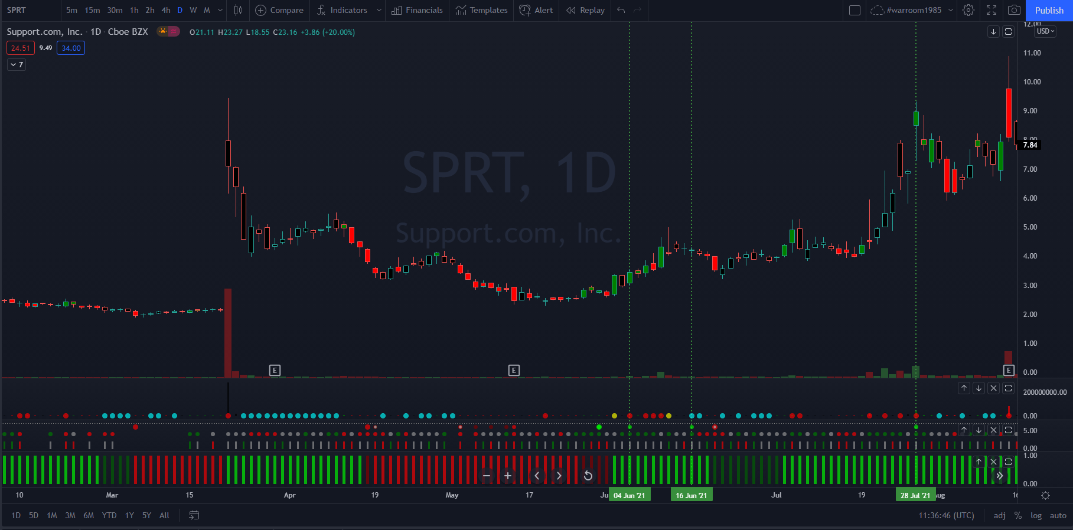Take a chart snapshot with camera icon
The height and width of the screenshot is (530, 1073).
tap(1014, 10)
